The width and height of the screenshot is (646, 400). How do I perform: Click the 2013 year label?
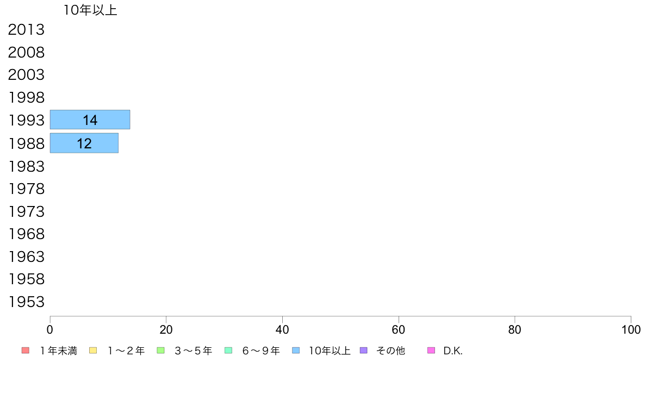[26, 30]
